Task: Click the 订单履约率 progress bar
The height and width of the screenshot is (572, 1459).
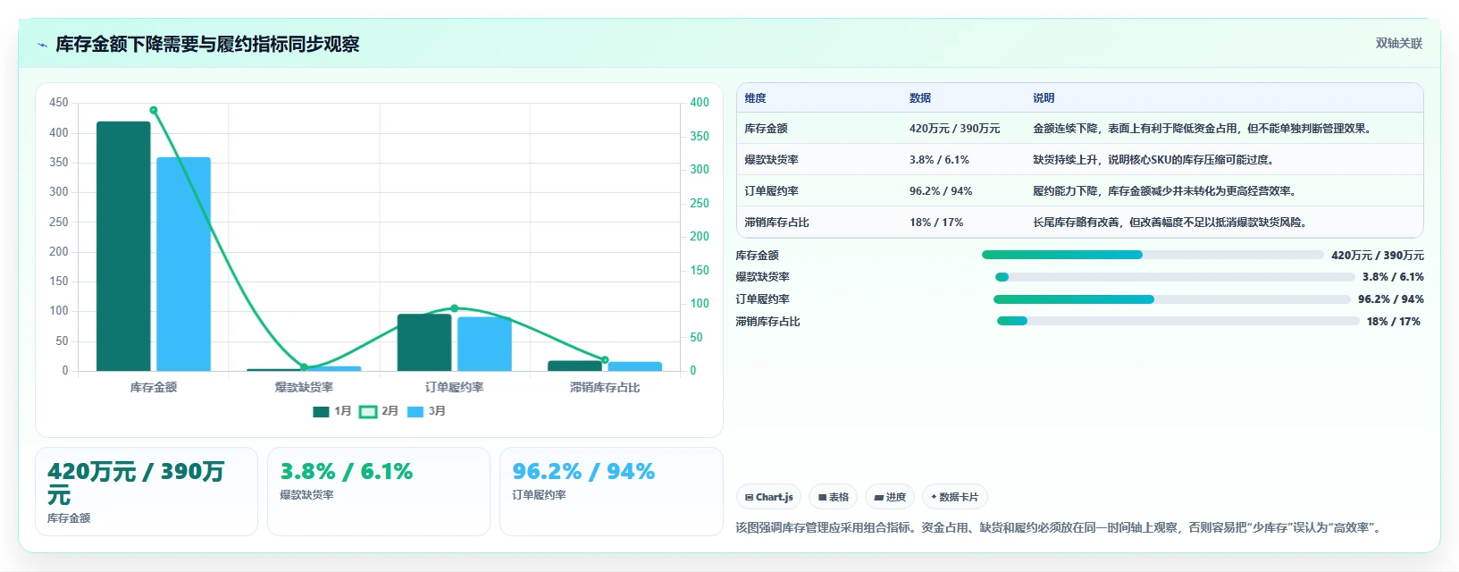Action: 1172,299
